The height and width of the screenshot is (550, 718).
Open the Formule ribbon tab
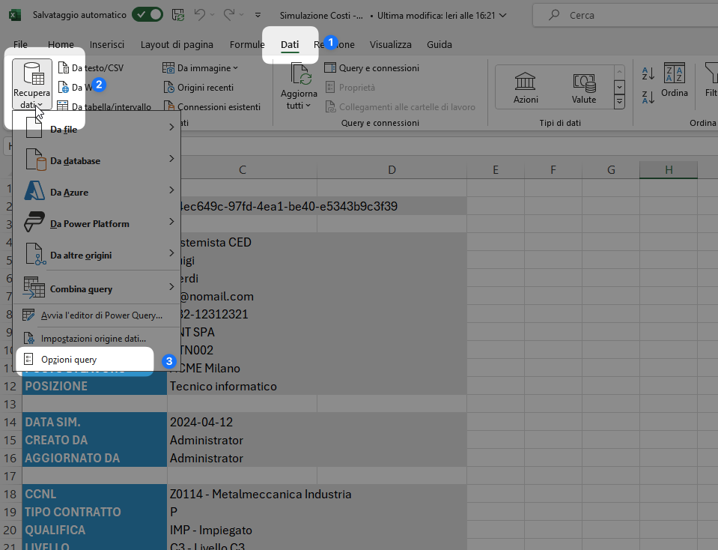246,44
